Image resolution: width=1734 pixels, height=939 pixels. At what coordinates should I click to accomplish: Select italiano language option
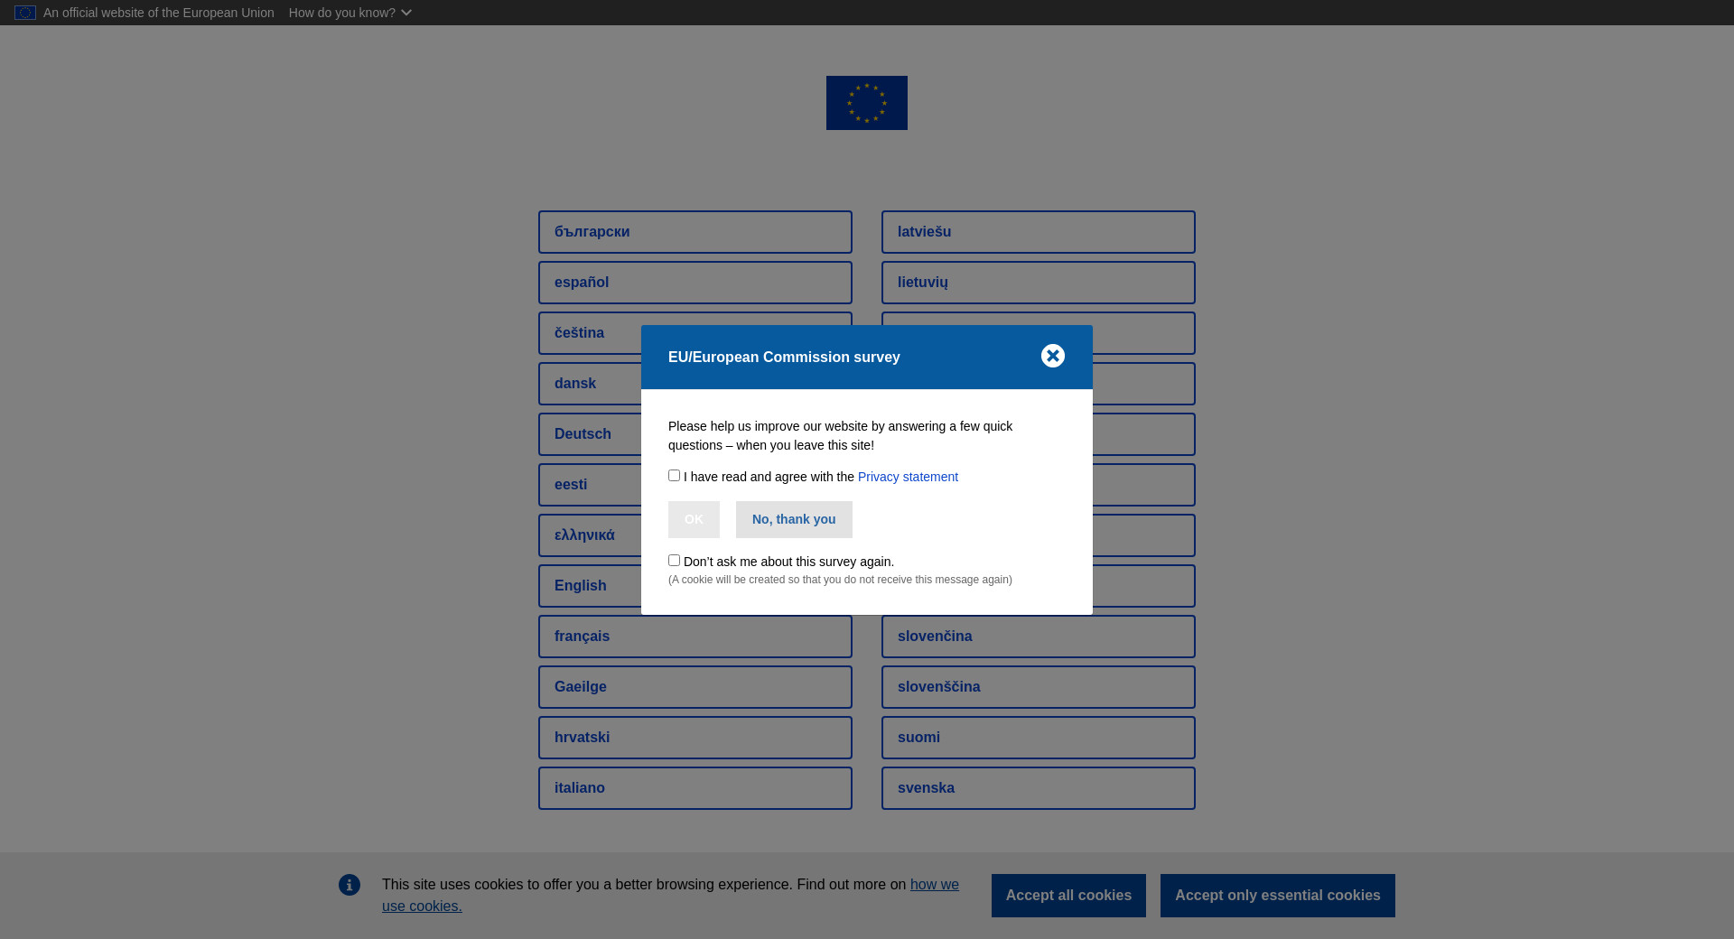tap(695, 788)
